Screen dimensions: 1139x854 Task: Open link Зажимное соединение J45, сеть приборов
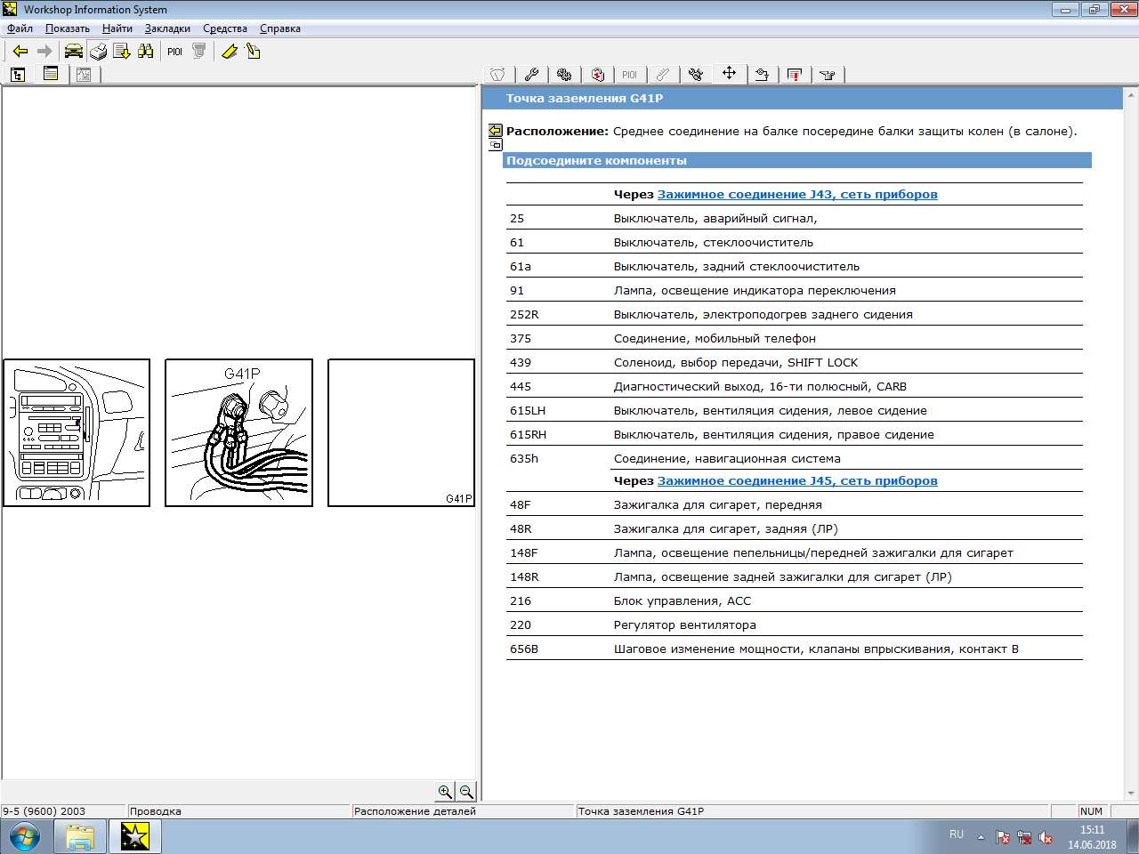coord(796,480)
